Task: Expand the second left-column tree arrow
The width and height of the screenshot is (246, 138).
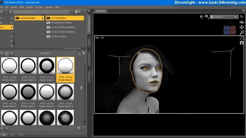Action: tap(12, 23)
